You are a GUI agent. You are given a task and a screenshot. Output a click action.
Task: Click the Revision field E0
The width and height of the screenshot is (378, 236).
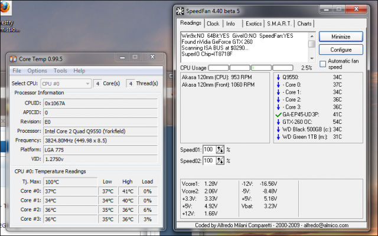(100, 122)
